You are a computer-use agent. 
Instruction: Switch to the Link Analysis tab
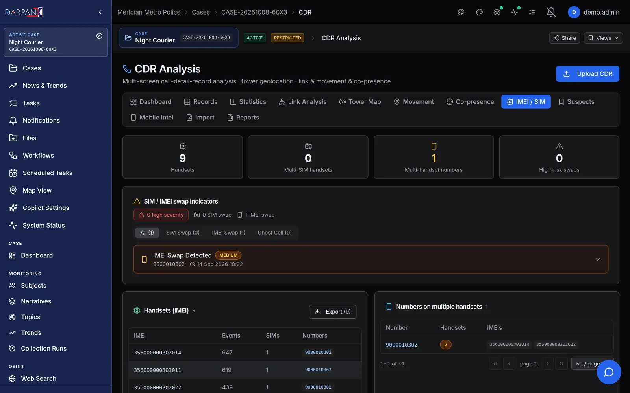302,102
